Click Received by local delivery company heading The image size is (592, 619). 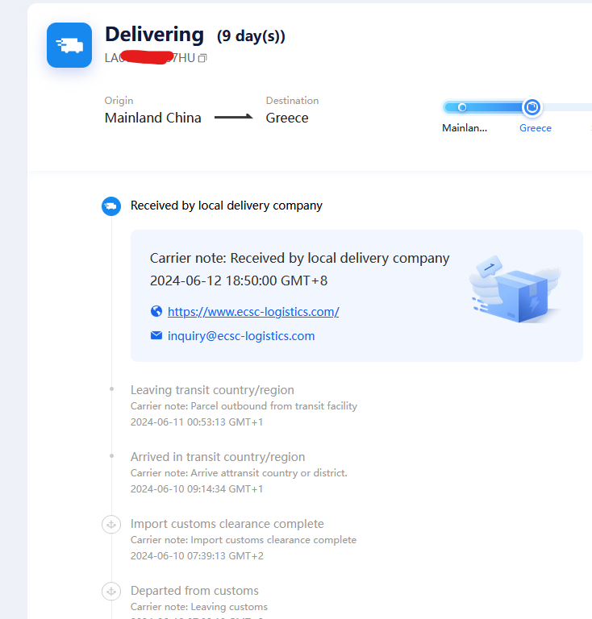tap(227, 206)
